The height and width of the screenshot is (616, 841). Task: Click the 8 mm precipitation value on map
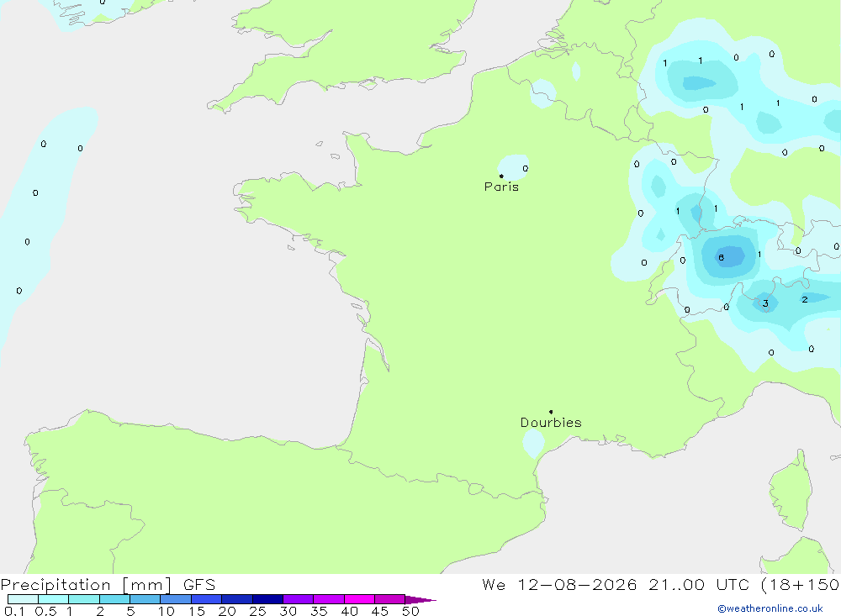tap(721, 257)
